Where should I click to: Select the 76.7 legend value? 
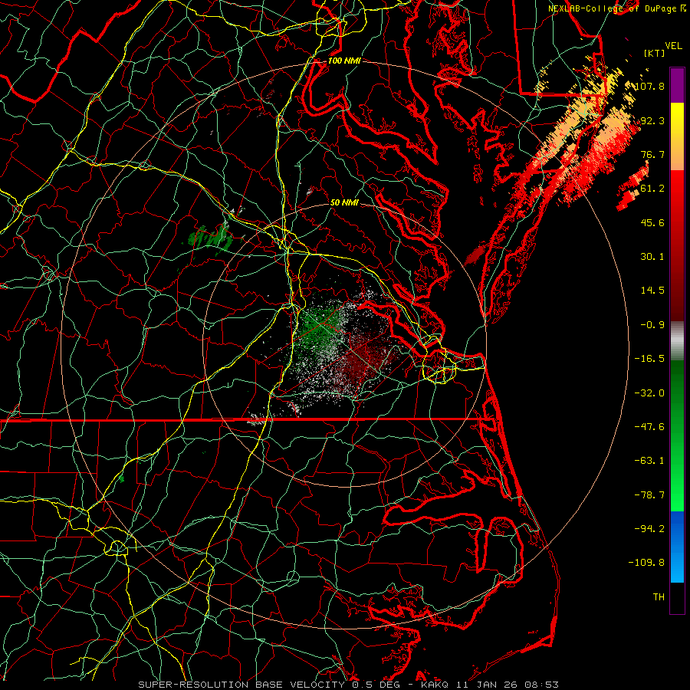pyautogui.click(x=652, y=154)
